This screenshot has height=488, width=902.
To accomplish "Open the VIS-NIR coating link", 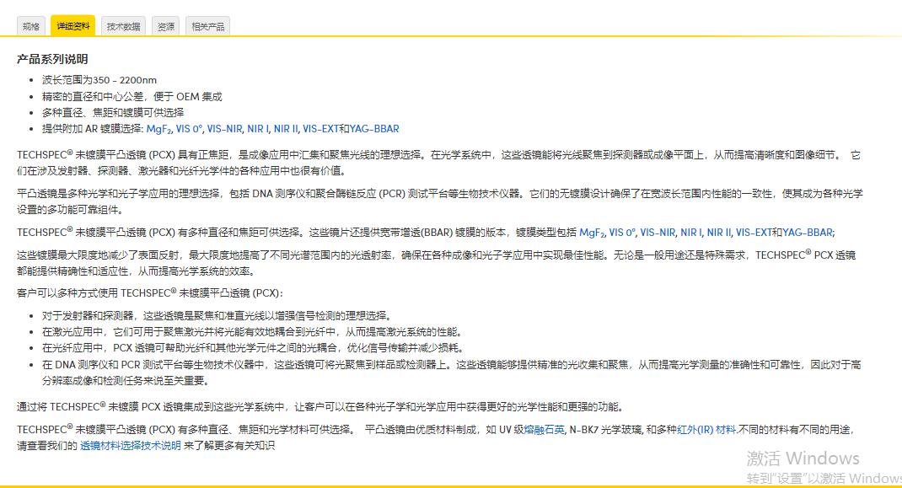I will [x=223, y=129].
